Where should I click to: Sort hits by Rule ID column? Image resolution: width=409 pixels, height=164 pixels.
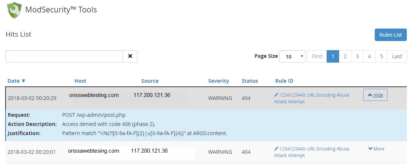284,81
